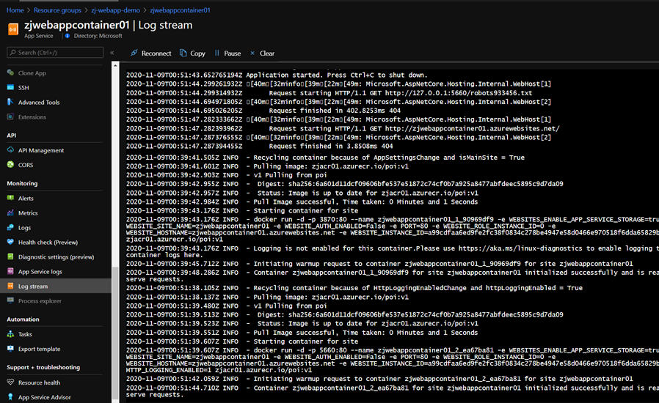Click the App Service Advisor icon
This screenshot has width=659, height=403.
point(10,396)
